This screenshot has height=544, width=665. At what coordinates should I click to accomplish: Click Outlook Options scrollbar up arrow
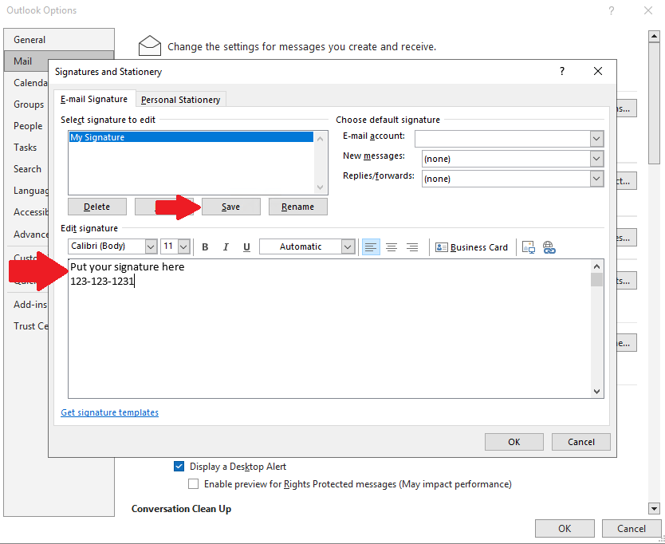(654, 37)
